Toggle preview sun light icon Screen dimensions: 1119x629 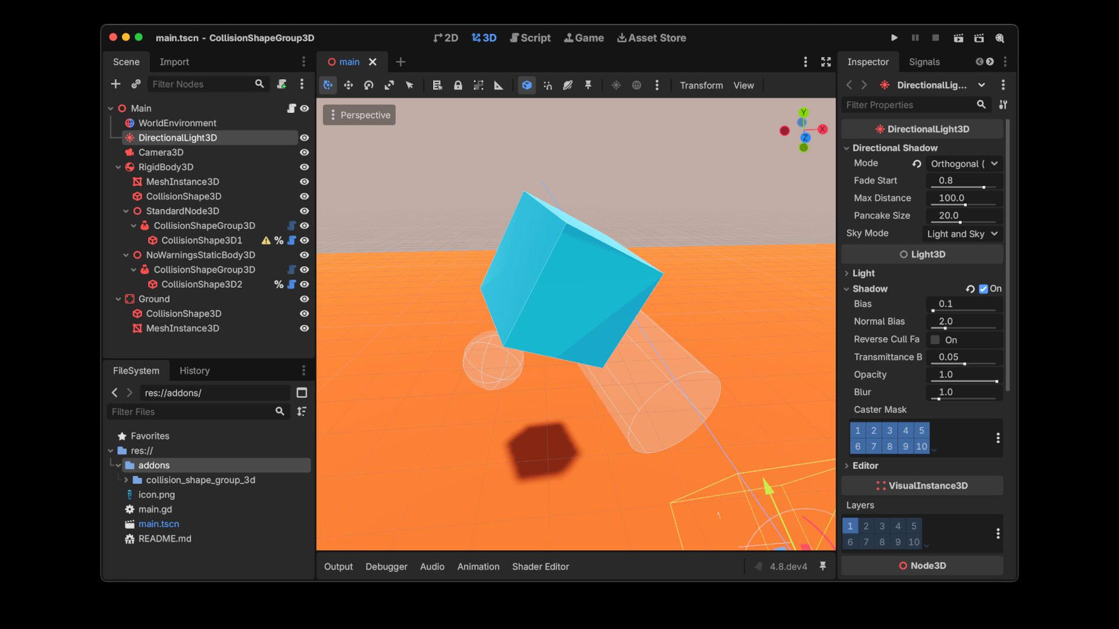[616, 85]
